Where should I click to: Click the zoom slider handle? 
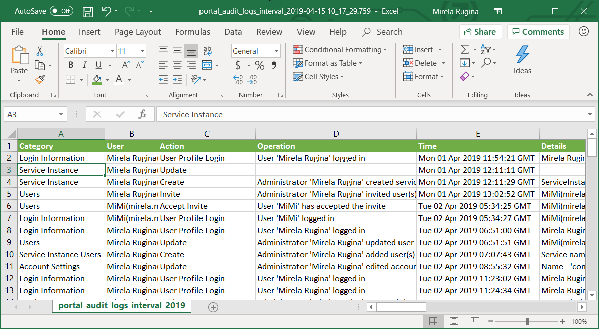(527, 321)
